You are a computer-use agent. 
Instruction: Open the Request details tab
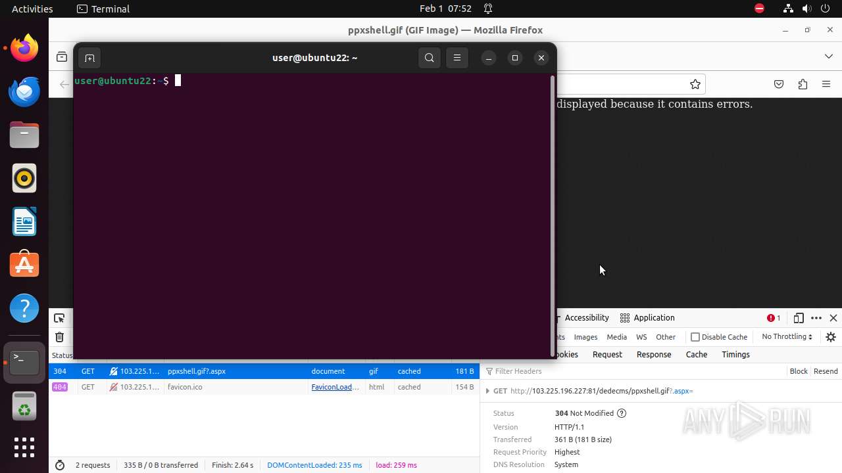[607, 355]
